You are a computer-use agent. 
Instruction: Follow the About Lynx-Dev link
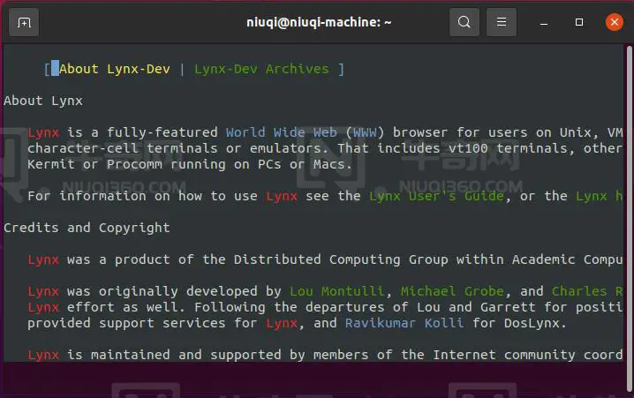(x=115, y=69)
